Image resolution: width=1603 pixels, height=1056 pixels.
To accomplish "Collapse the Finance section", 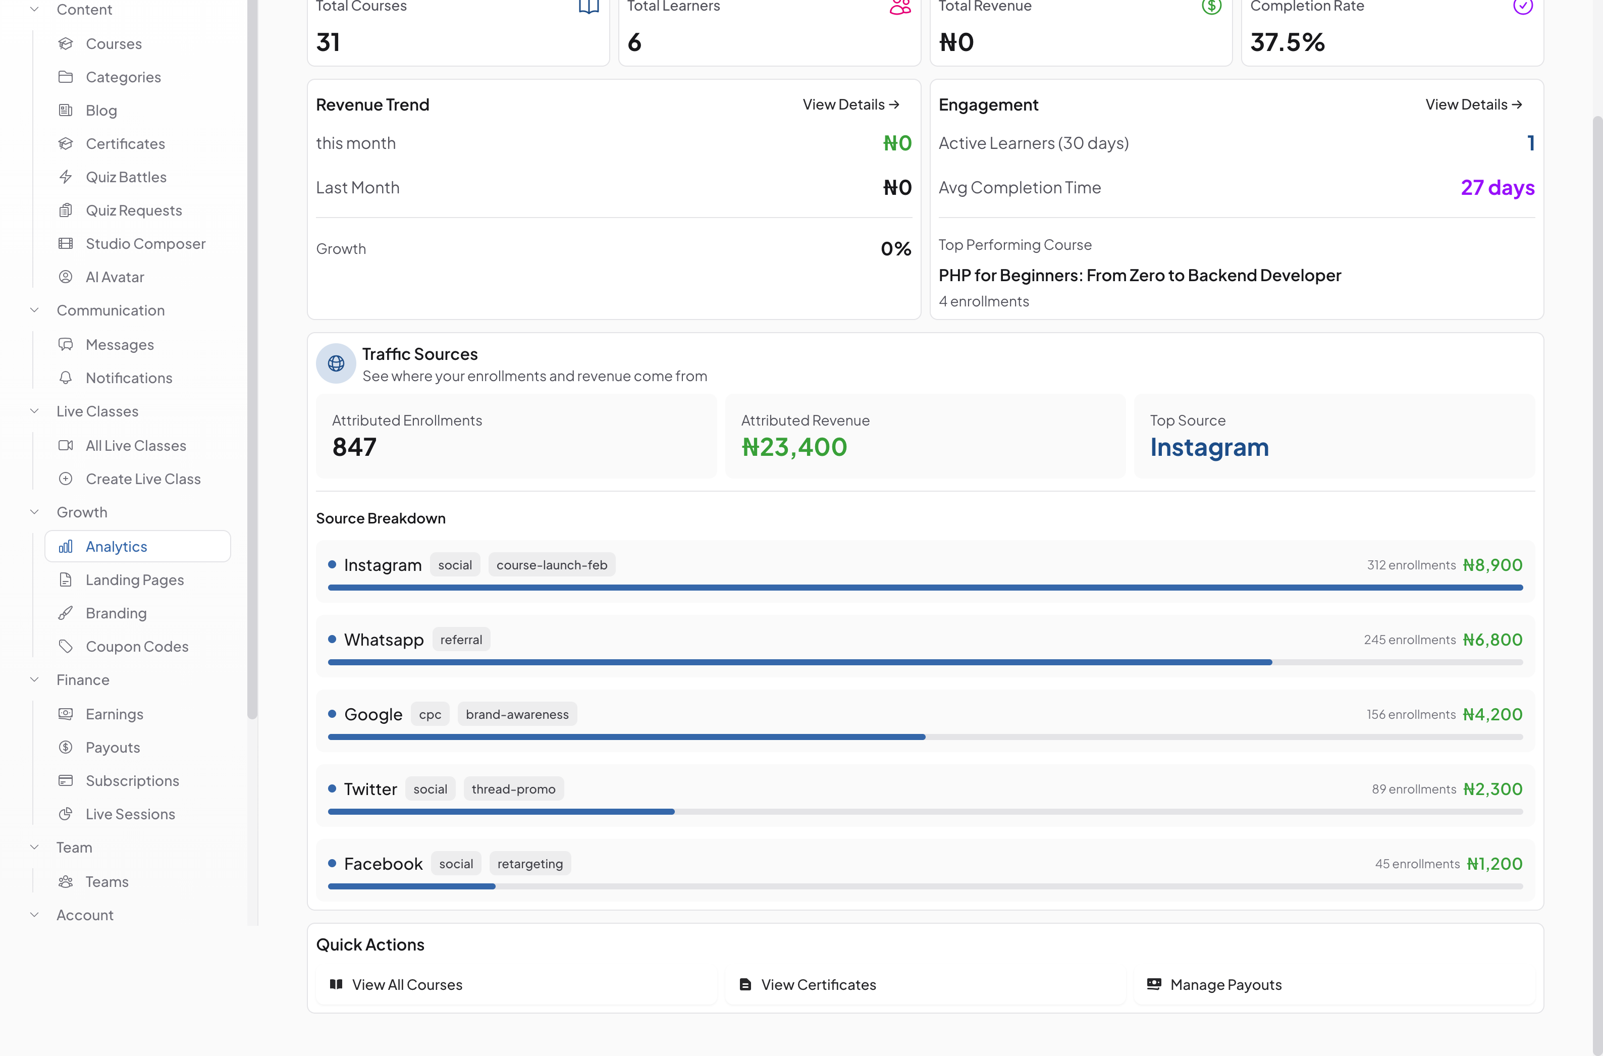I will 35,679.
